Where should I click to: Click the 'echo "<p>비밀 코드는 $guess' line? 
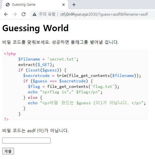point(87,103)
